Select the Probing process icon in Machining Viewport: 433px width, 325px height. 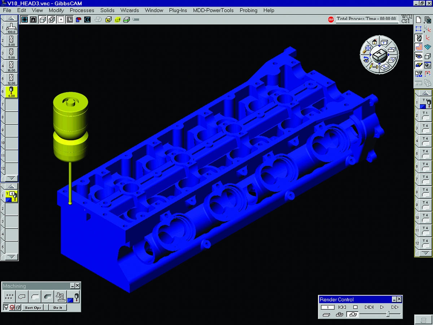(73, 297)
